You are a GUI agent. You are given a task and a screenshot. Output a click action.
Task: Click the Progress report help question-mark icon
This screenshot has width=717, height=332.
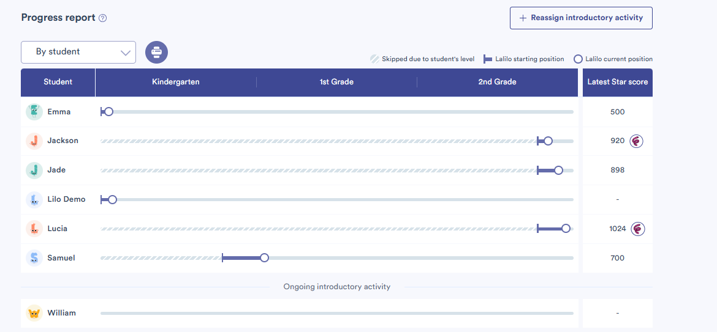pos(103,18)
